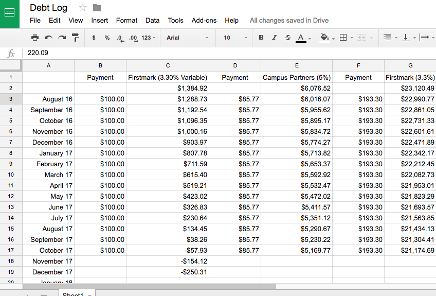Image resolution: width=436 pixels, height=296 pixels.
Task: Open the borders tool
Action: tap(343, 38)
